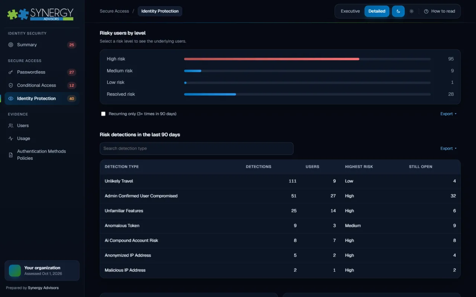
Task: Select the Low risk row
Action: (280, 82)
